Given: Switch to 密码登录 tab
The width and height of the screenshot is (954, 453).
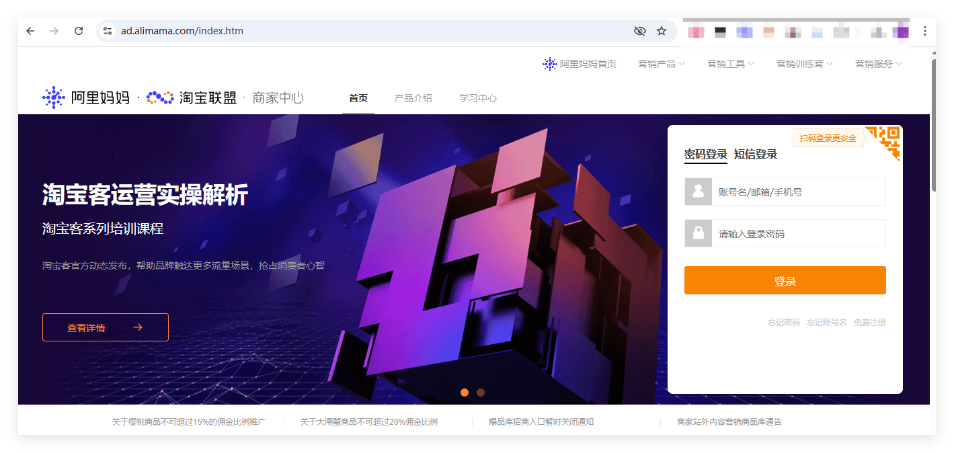Looking at the screenshot, I should coord(706,155).
